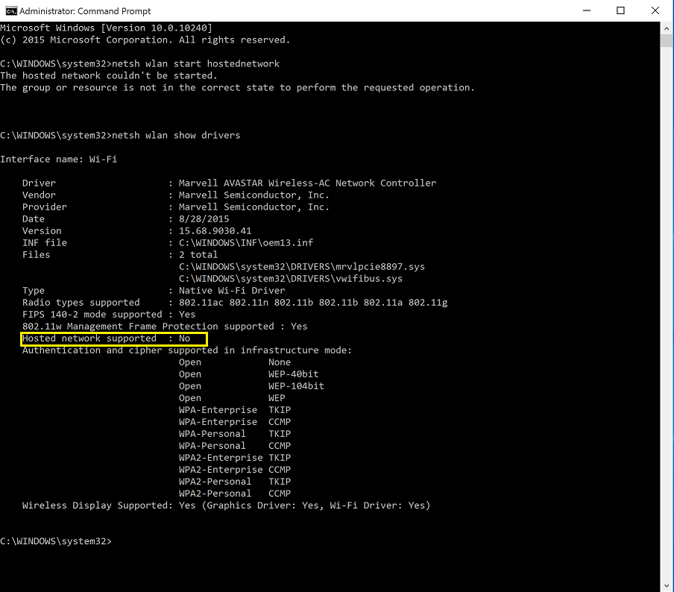The width and height of the screenshot is (674, 592).
Task: Click the '(c) 2015 Microsoft Corporation' copyright line
Action: coord(145,40)
